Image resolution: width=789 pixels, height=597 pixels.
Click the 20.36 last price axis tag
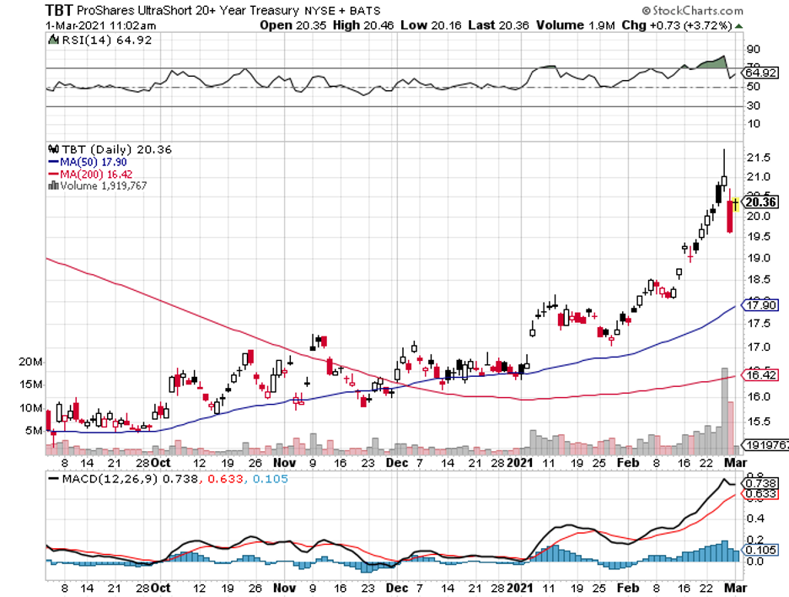[x=761, y=202]
